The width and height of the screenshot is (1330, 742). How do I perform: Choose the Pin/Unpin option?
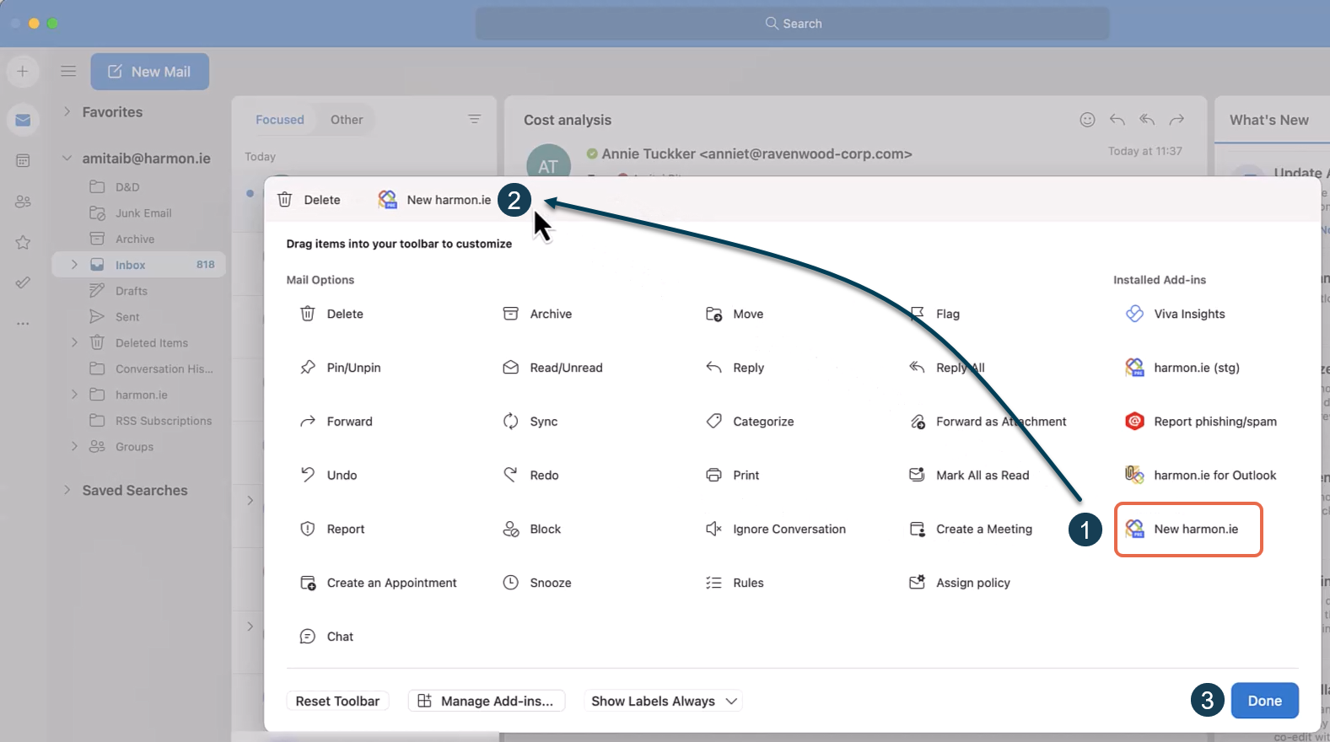tap(341, 368)
